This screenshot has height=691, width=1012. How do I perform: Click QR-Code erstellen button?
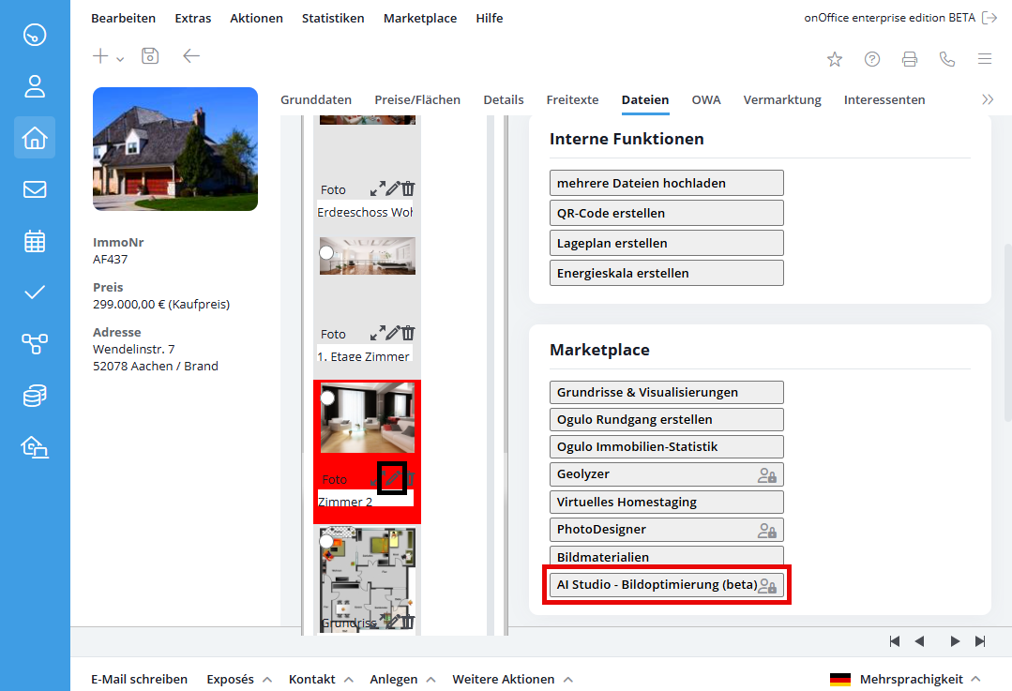[666, 213]
